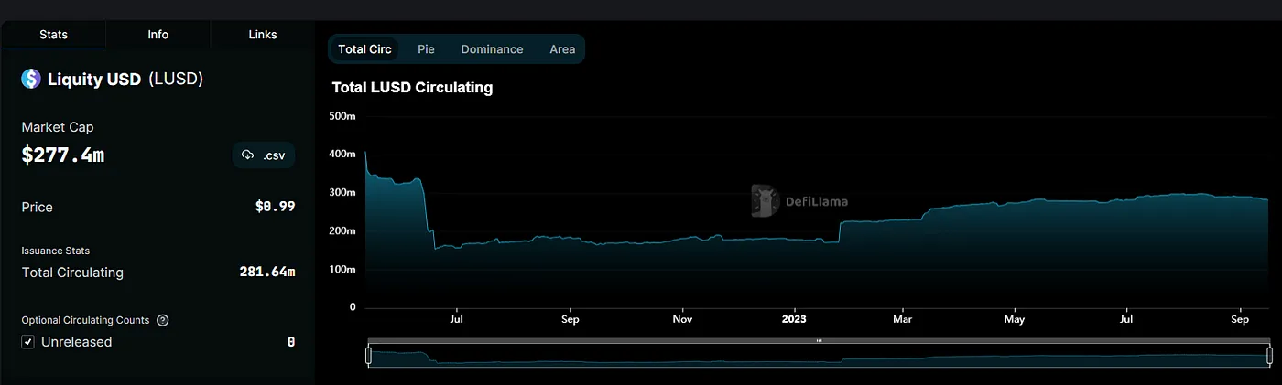Click the 300m y-axis label
The height and width of the screenshot is (385, 1282).
[342, 193]
